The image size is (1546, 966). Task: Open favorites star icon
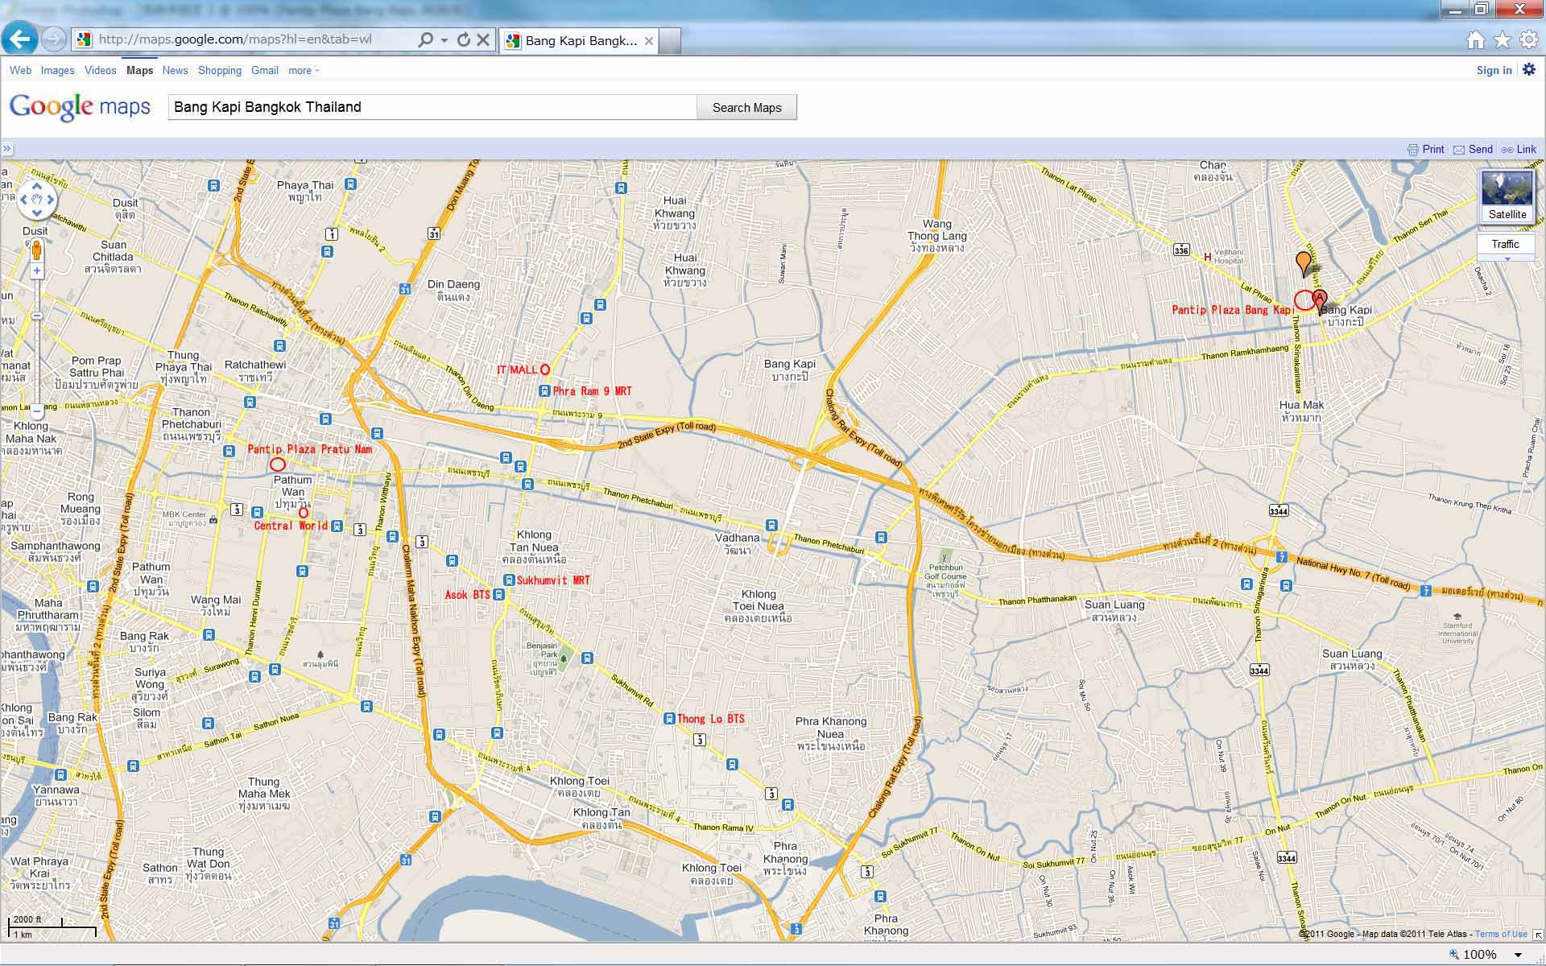pos(1503,40)
